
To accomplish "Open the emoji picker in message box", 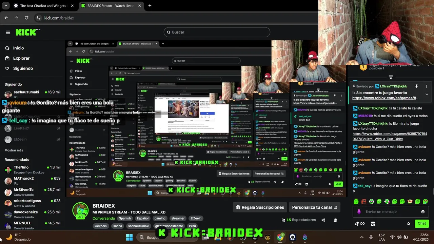I will pos(423,212).
